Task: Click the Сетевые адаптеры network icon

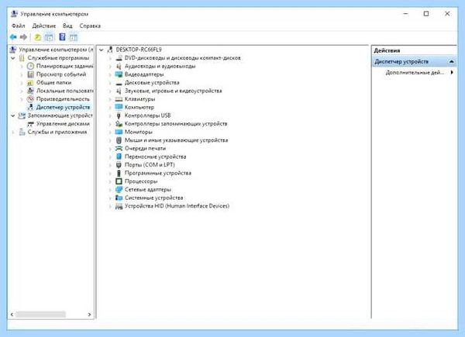Action: pos(119,189)
